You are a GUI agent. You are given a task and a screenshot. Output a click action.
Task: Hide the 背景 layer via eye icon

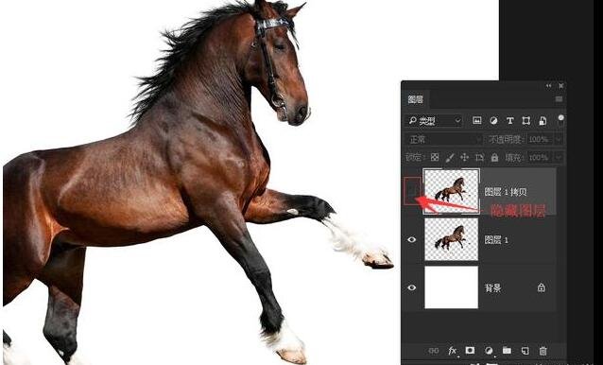tap(411, 287)
